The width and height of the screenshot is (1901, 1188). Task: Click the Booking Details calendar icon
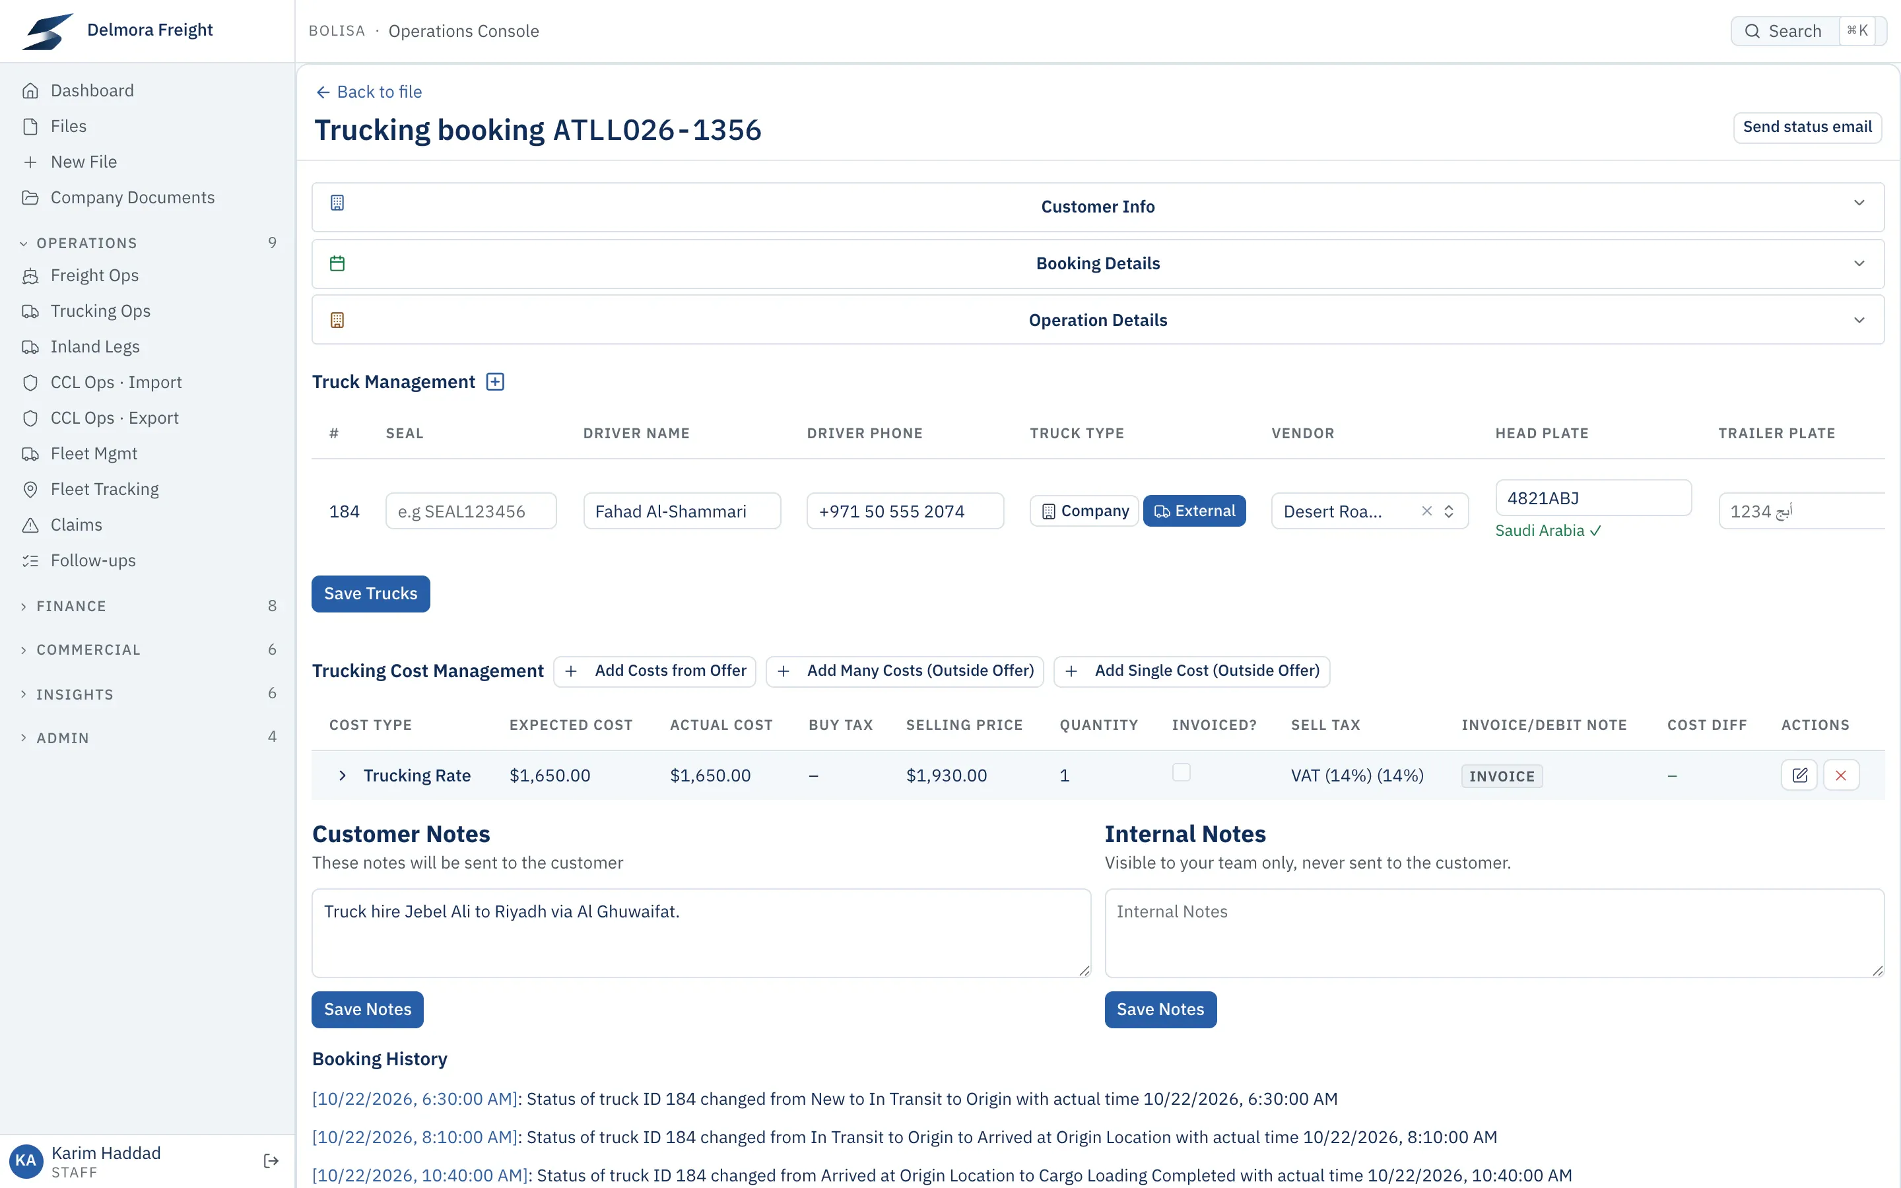337,263
